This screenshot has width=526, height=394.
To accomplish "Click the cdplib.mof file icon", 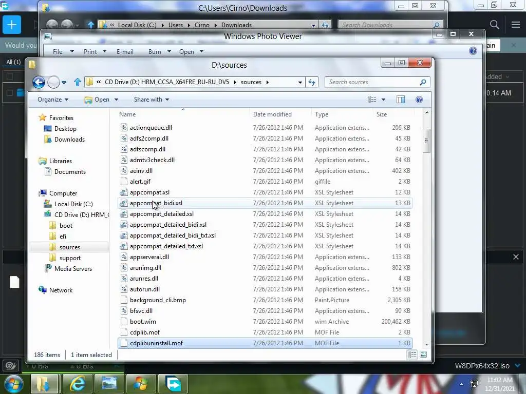I will [x=124, y=332].
